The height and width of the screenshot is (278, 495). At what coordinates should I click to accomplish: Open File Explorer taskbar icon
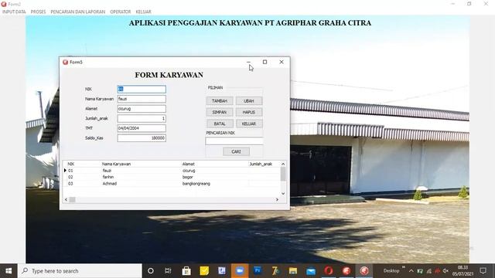[293, 271]
